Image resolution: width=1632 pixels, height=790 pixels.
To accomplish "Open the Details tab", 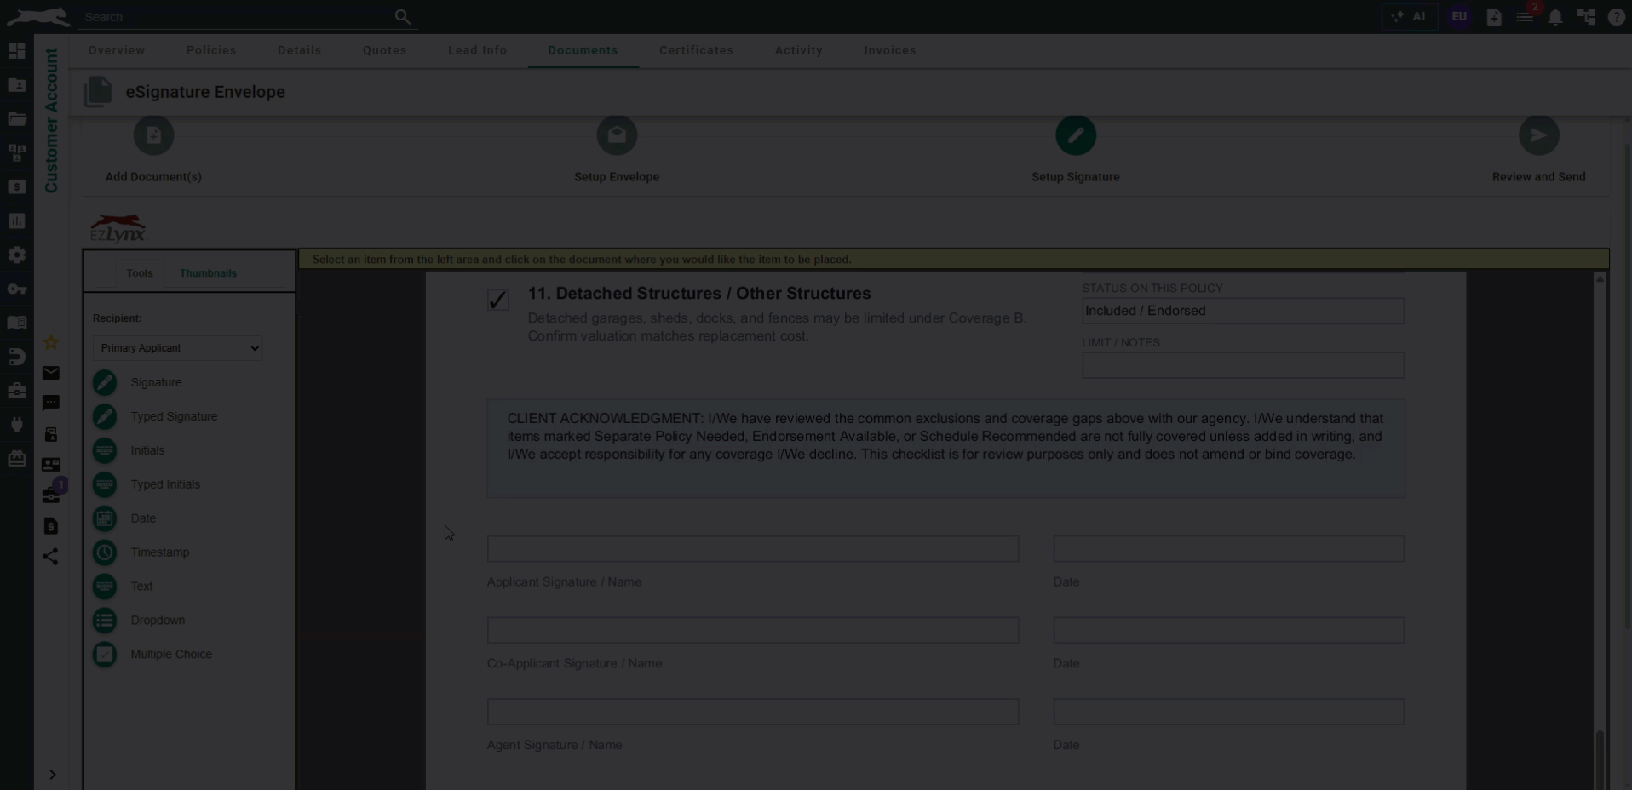I will (300, 50).
